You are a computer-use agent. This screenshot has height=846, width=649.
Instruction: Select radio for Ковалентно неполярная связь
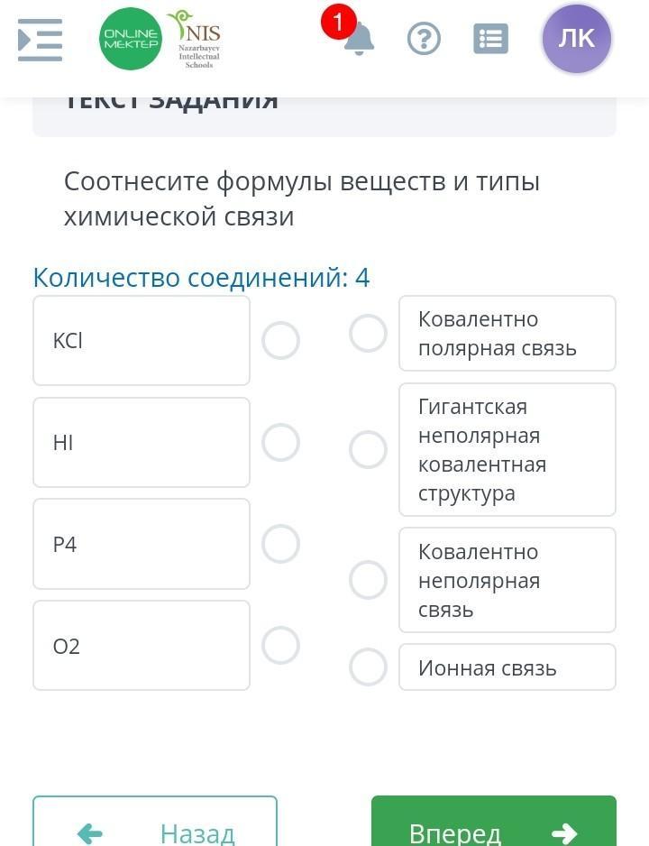tap(368, 580)
